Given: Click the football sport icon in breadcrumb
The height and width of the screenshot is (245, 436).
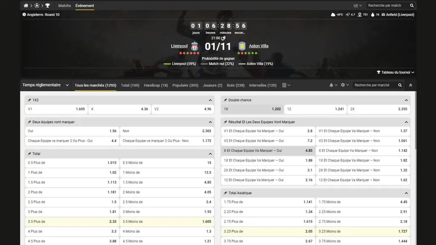Looking at the screenshot, I should 37,6.
